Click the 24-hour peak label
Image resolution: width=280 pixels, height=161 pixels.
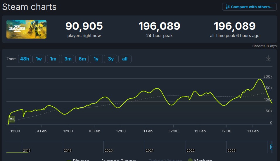[159, 36]
